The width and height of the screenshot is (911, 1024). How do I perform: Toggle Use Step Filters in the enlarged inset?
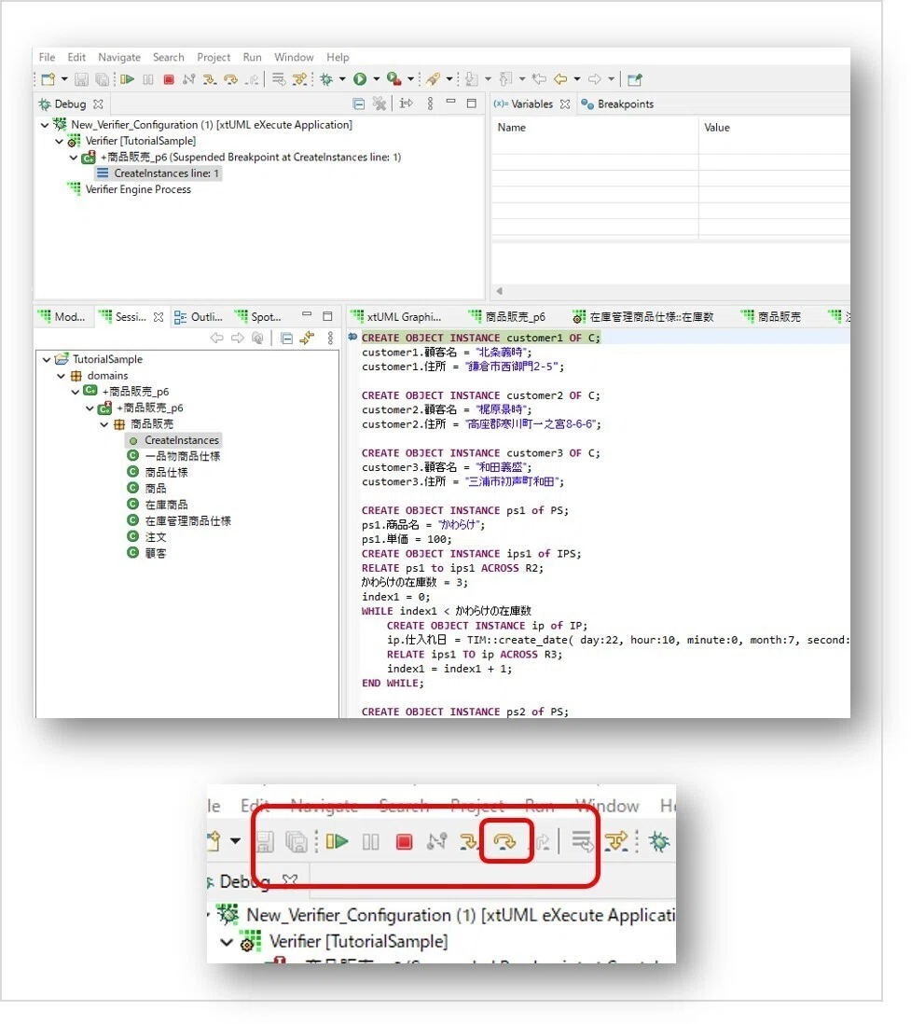tap(615, 842)
